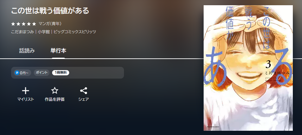
Task: Select the first rating star
Action: coord(13,24)
